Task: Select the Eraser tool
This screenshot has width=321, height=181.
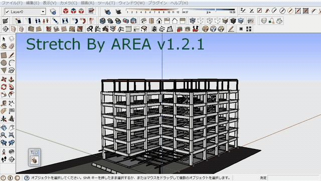Action: point(12,46)
